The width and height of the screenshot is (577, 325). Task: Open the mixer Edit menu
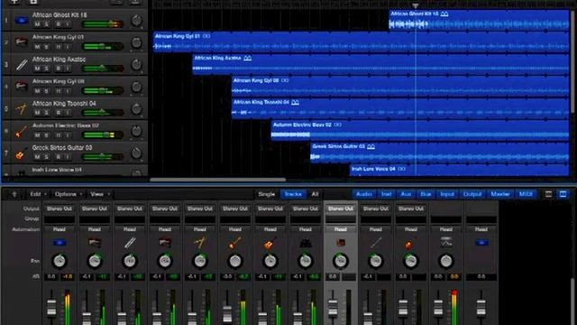[38, 194]
